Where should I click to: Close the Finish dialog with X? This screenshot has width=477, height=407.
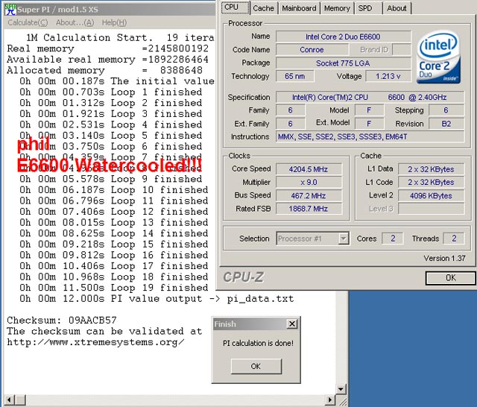click(x=291, y=324)
